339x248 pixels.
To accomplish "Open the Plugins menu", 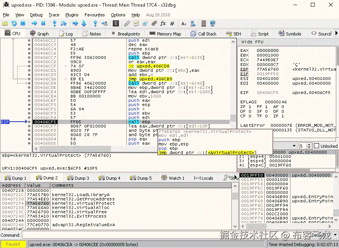I will (72, 15).
